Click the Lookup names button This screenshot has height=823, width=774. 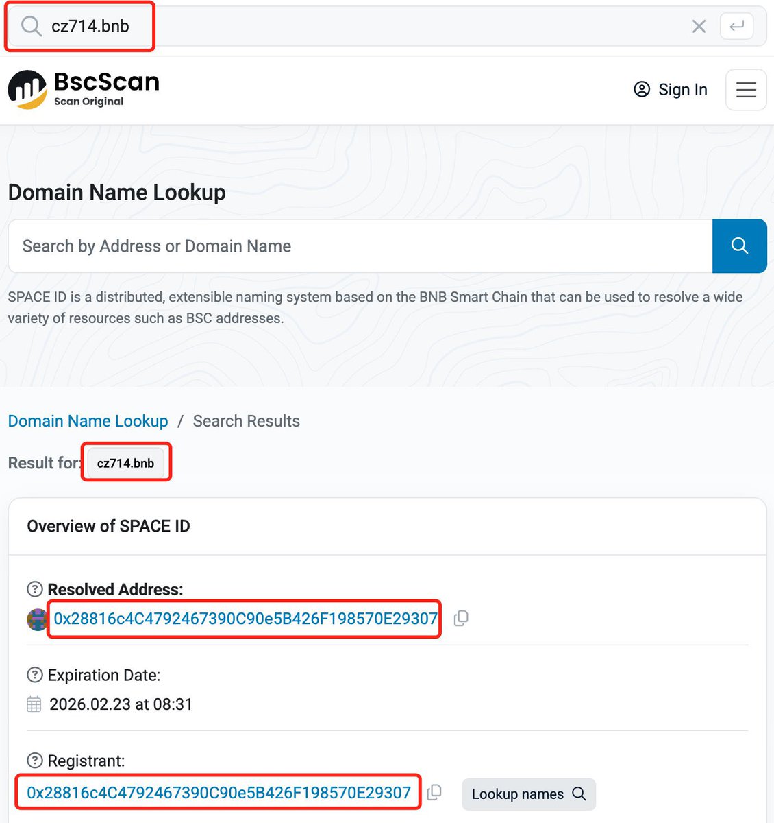[529, 794]
